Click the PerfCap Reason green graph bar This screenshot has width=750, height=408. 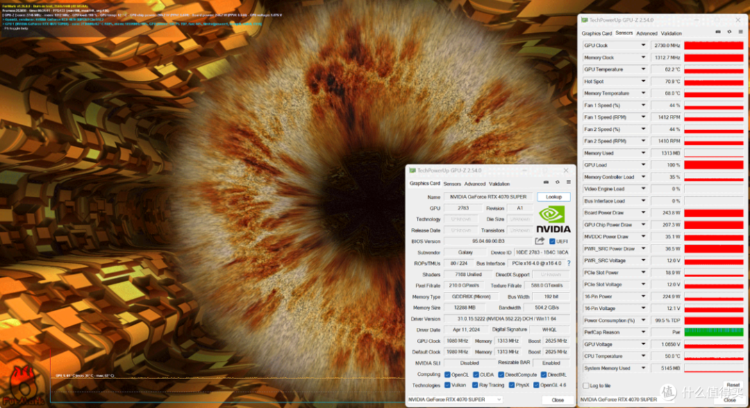[714, 332]
